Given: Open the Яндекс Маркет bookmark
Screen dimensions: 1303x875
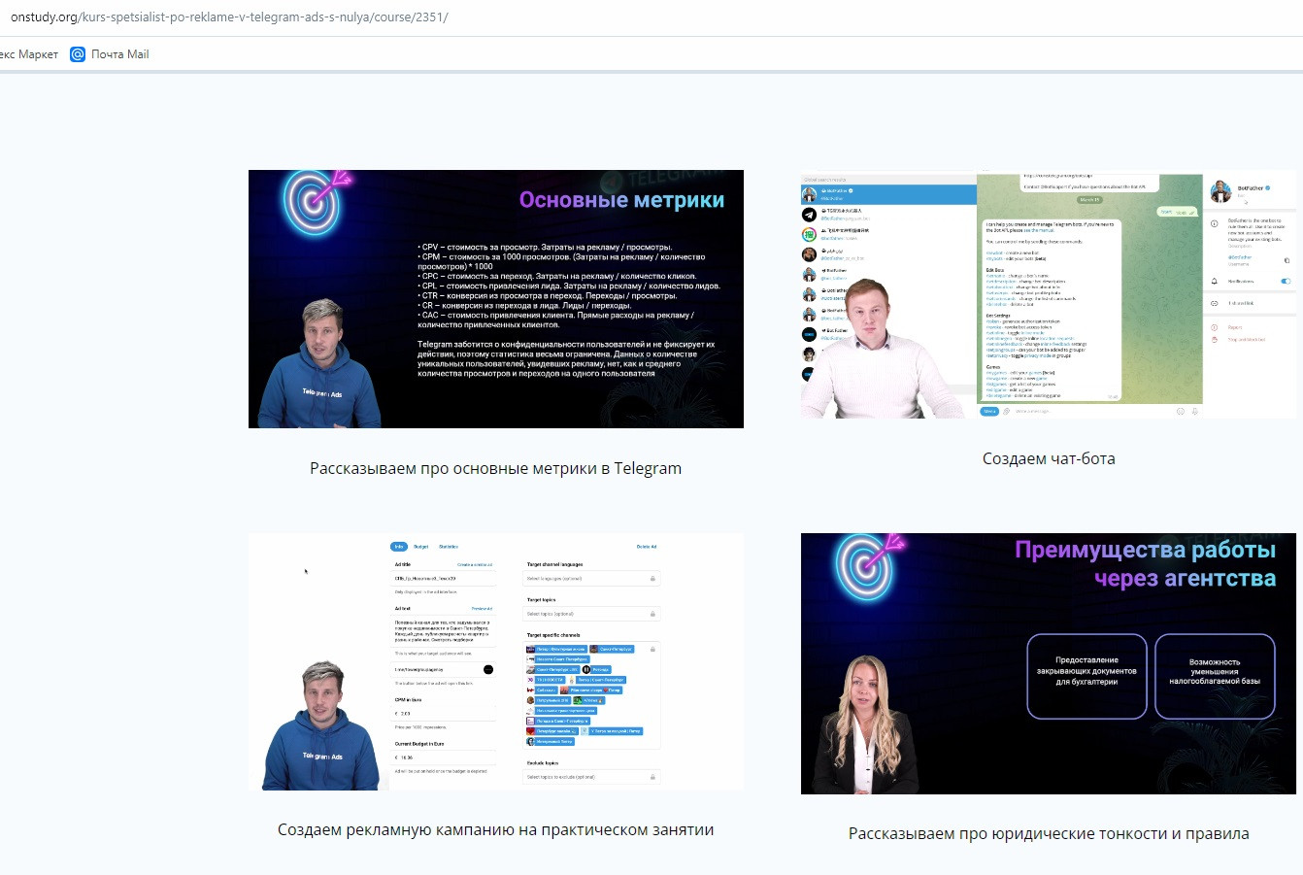Looking at the screenshot, I should [29, 54].
